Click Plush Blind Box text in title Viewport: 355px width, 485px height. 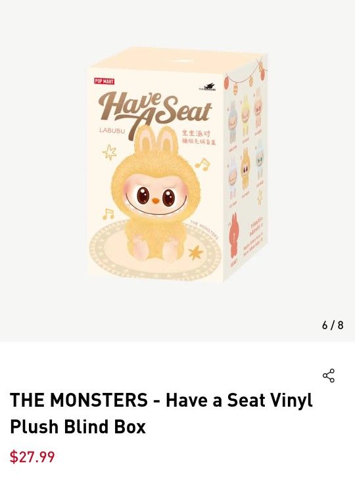click(78, 427)
